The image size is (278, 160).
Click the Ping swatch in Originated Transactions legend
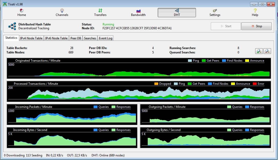click(x=190, y=61)
